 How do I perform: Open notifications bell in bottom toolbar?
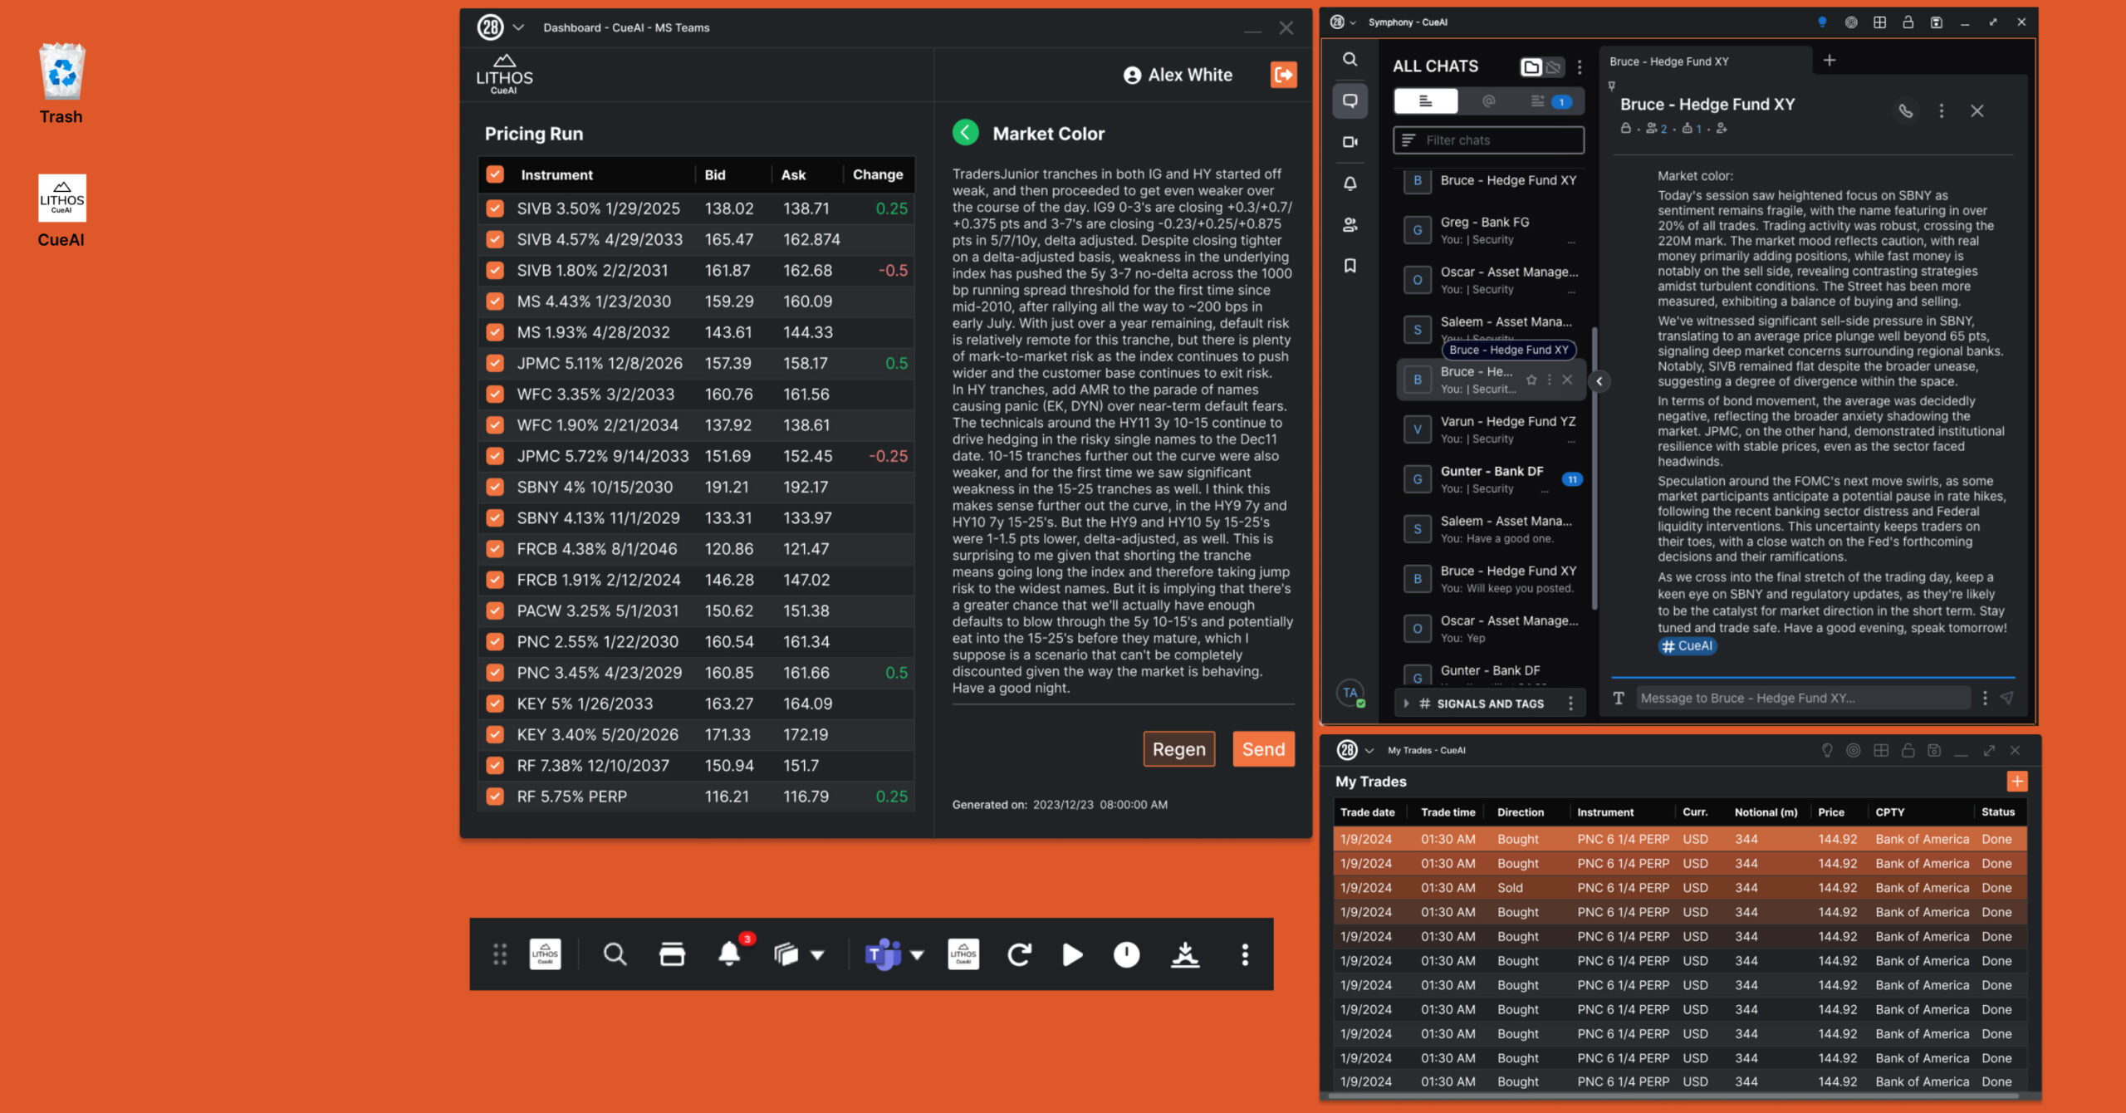729,954
